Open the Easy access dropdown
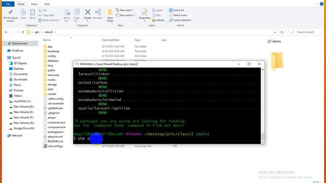This screenshot has height=183, width=326. 125,15
